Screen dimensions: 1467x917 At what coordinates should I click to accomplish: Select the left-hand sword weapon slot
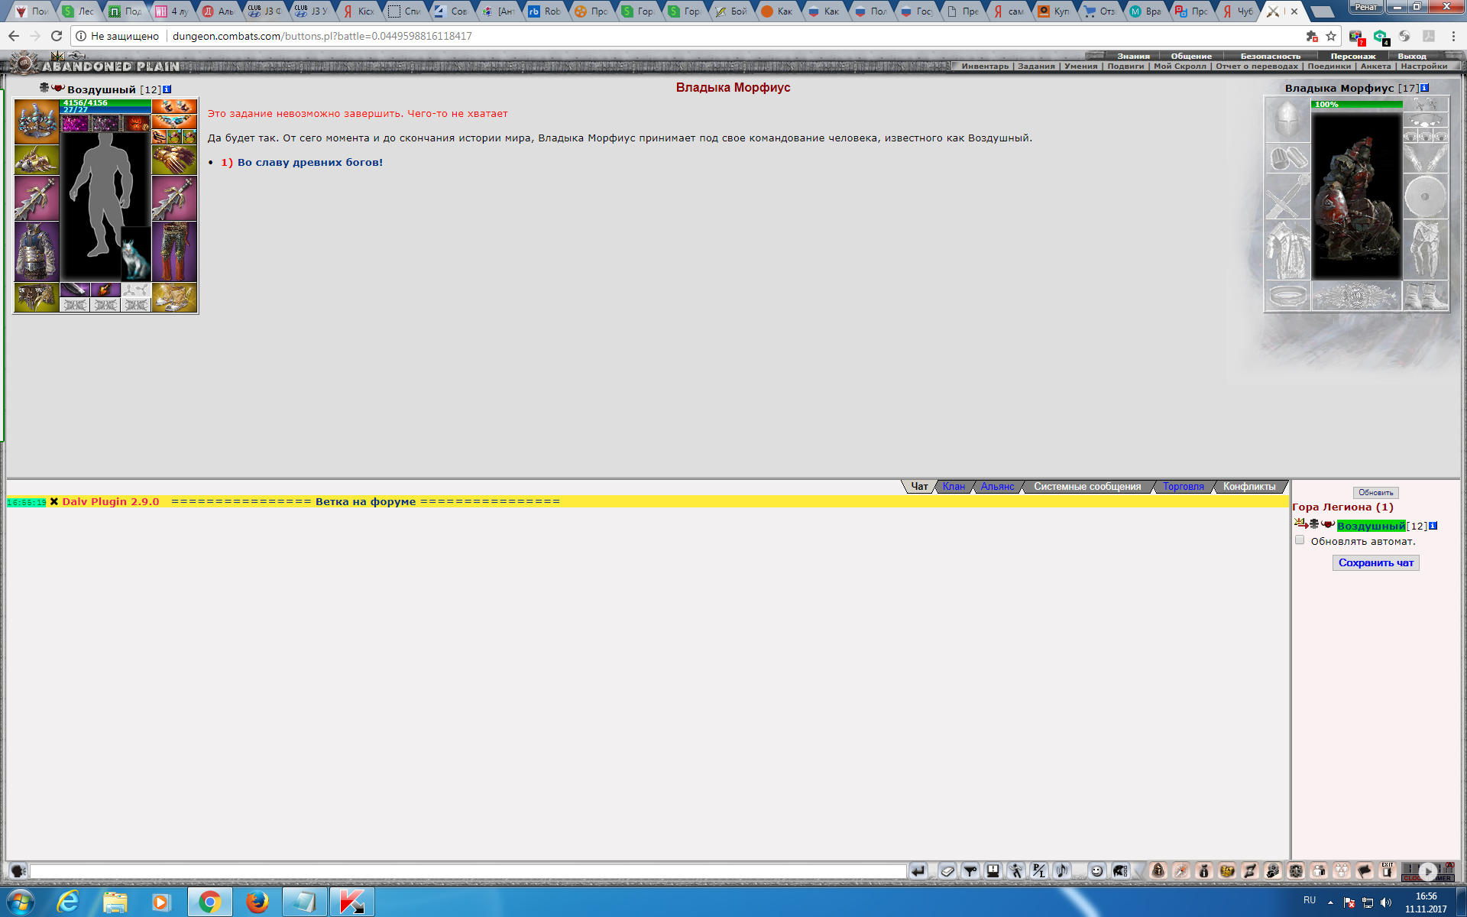tap(37, 198)
